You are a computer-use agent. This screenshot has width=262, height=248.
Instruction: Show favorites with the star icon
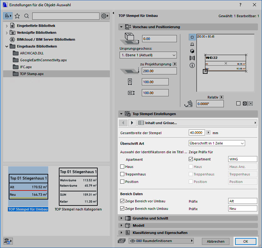point(17,16)
